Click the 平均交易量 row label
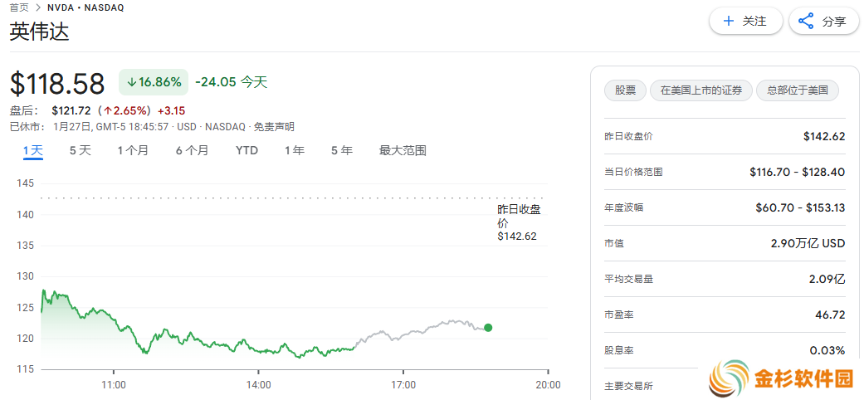This screenshot has height=400, width=864. 628,280
